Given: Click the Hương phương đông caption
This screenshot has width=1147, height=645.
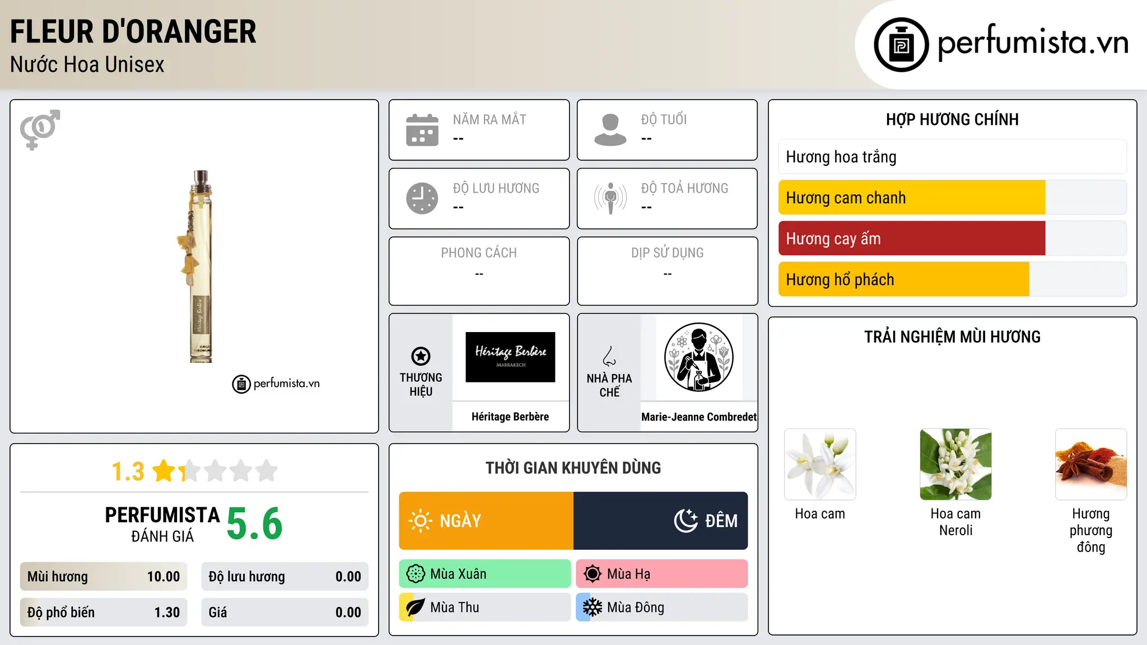Looking at the screenshot, I should click(1091, 530).
